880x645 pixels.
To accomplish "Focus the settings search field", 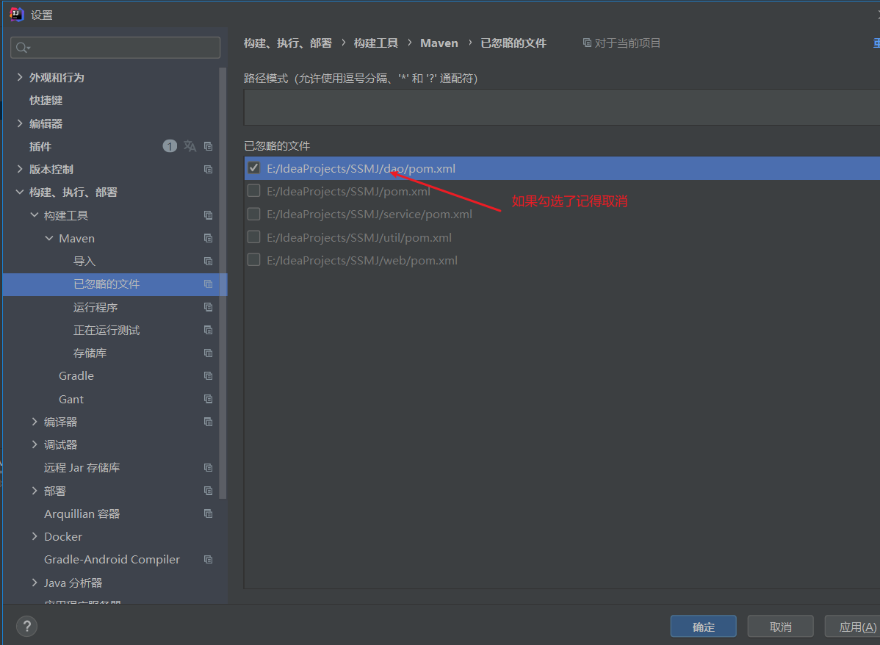I will pyautogui.click(x=115, y=48).
